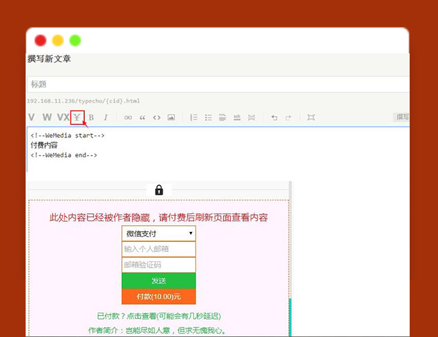Click the 撰写新文章 page heading
Image resolution: width=438 pixels, height=337 pixels.
coord(49,59)
